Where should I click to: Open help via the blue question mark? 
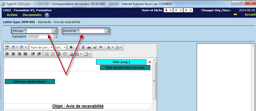pos(47,15)
